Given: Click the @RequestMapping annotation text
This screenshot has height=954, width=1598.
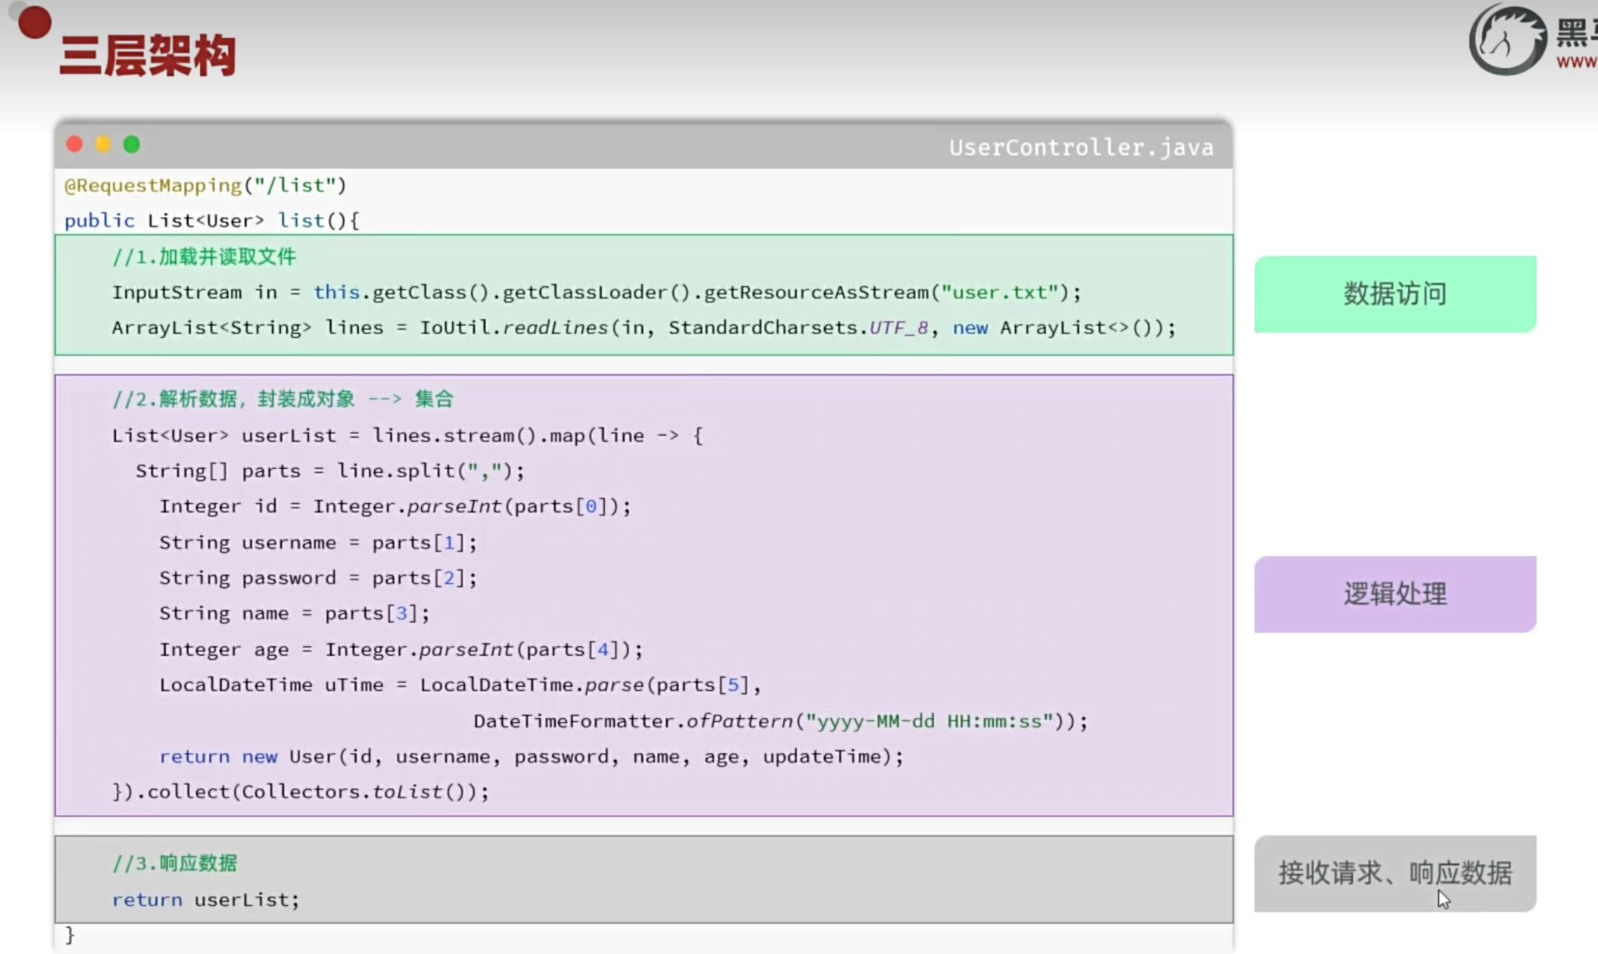Looking at the screenshot, I should pyautogui.click(x=153, y=185).
